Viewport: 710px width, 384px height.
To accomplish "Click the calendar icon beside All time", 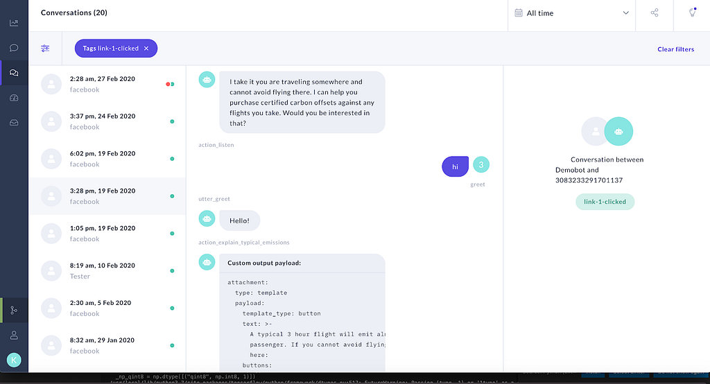I will tap(519, 12).
